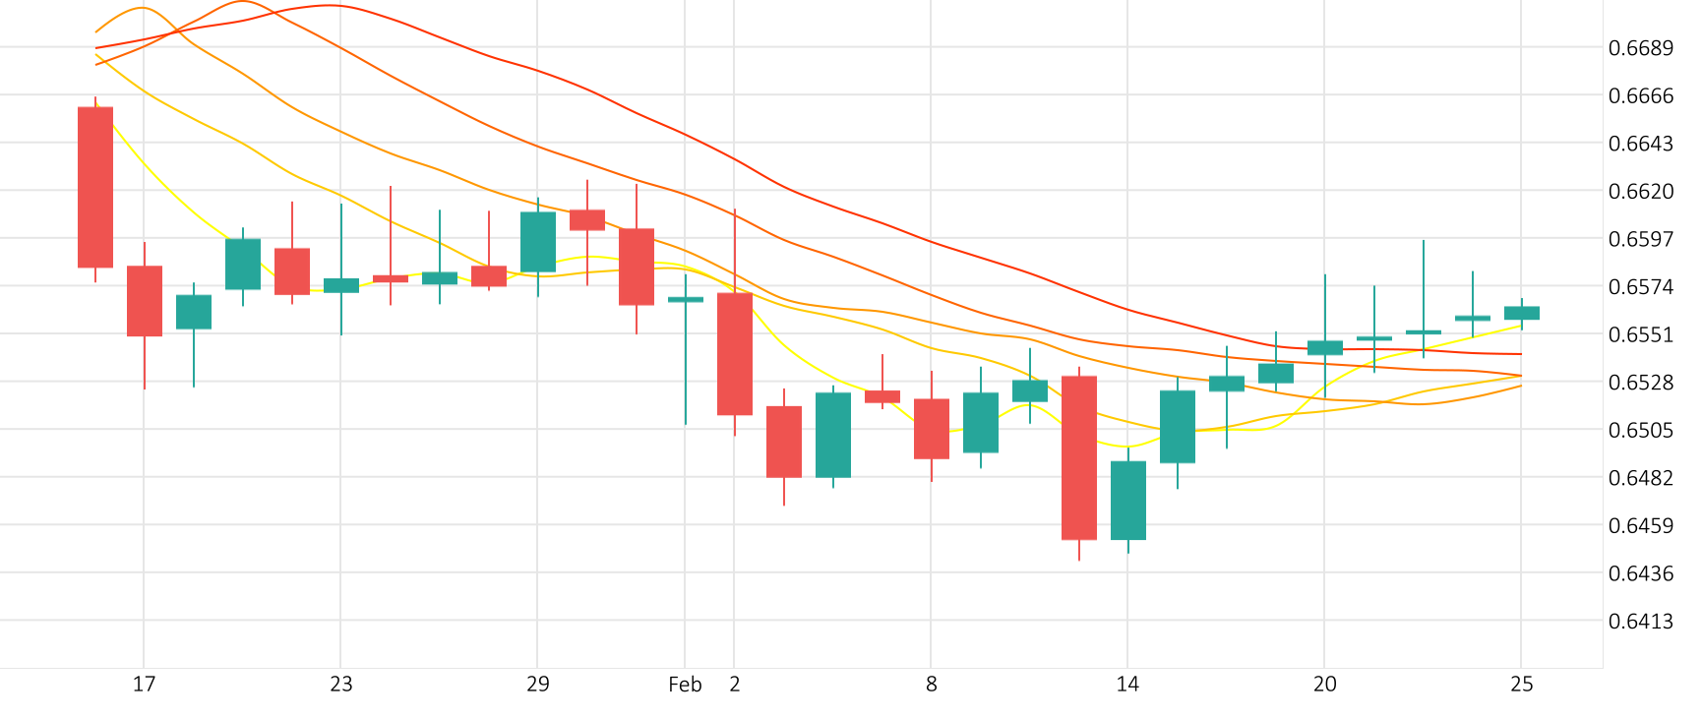Click the 0.6482 price level label
The width and height of the screenshot is (1702, 718).
tap(1640, 477)
